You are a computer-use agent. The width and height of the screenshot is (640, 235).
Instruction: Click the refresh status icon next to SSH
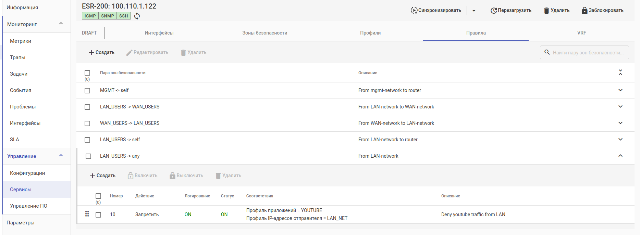point(137,16)
